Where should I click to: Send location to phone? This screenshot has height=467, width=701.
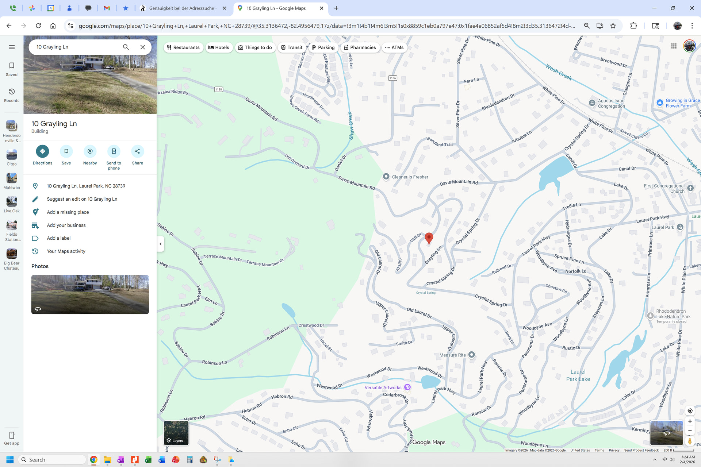(x=114, y=151)
